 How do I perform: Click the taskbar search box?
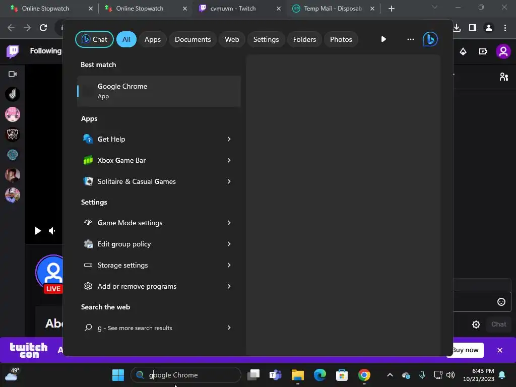186,375
